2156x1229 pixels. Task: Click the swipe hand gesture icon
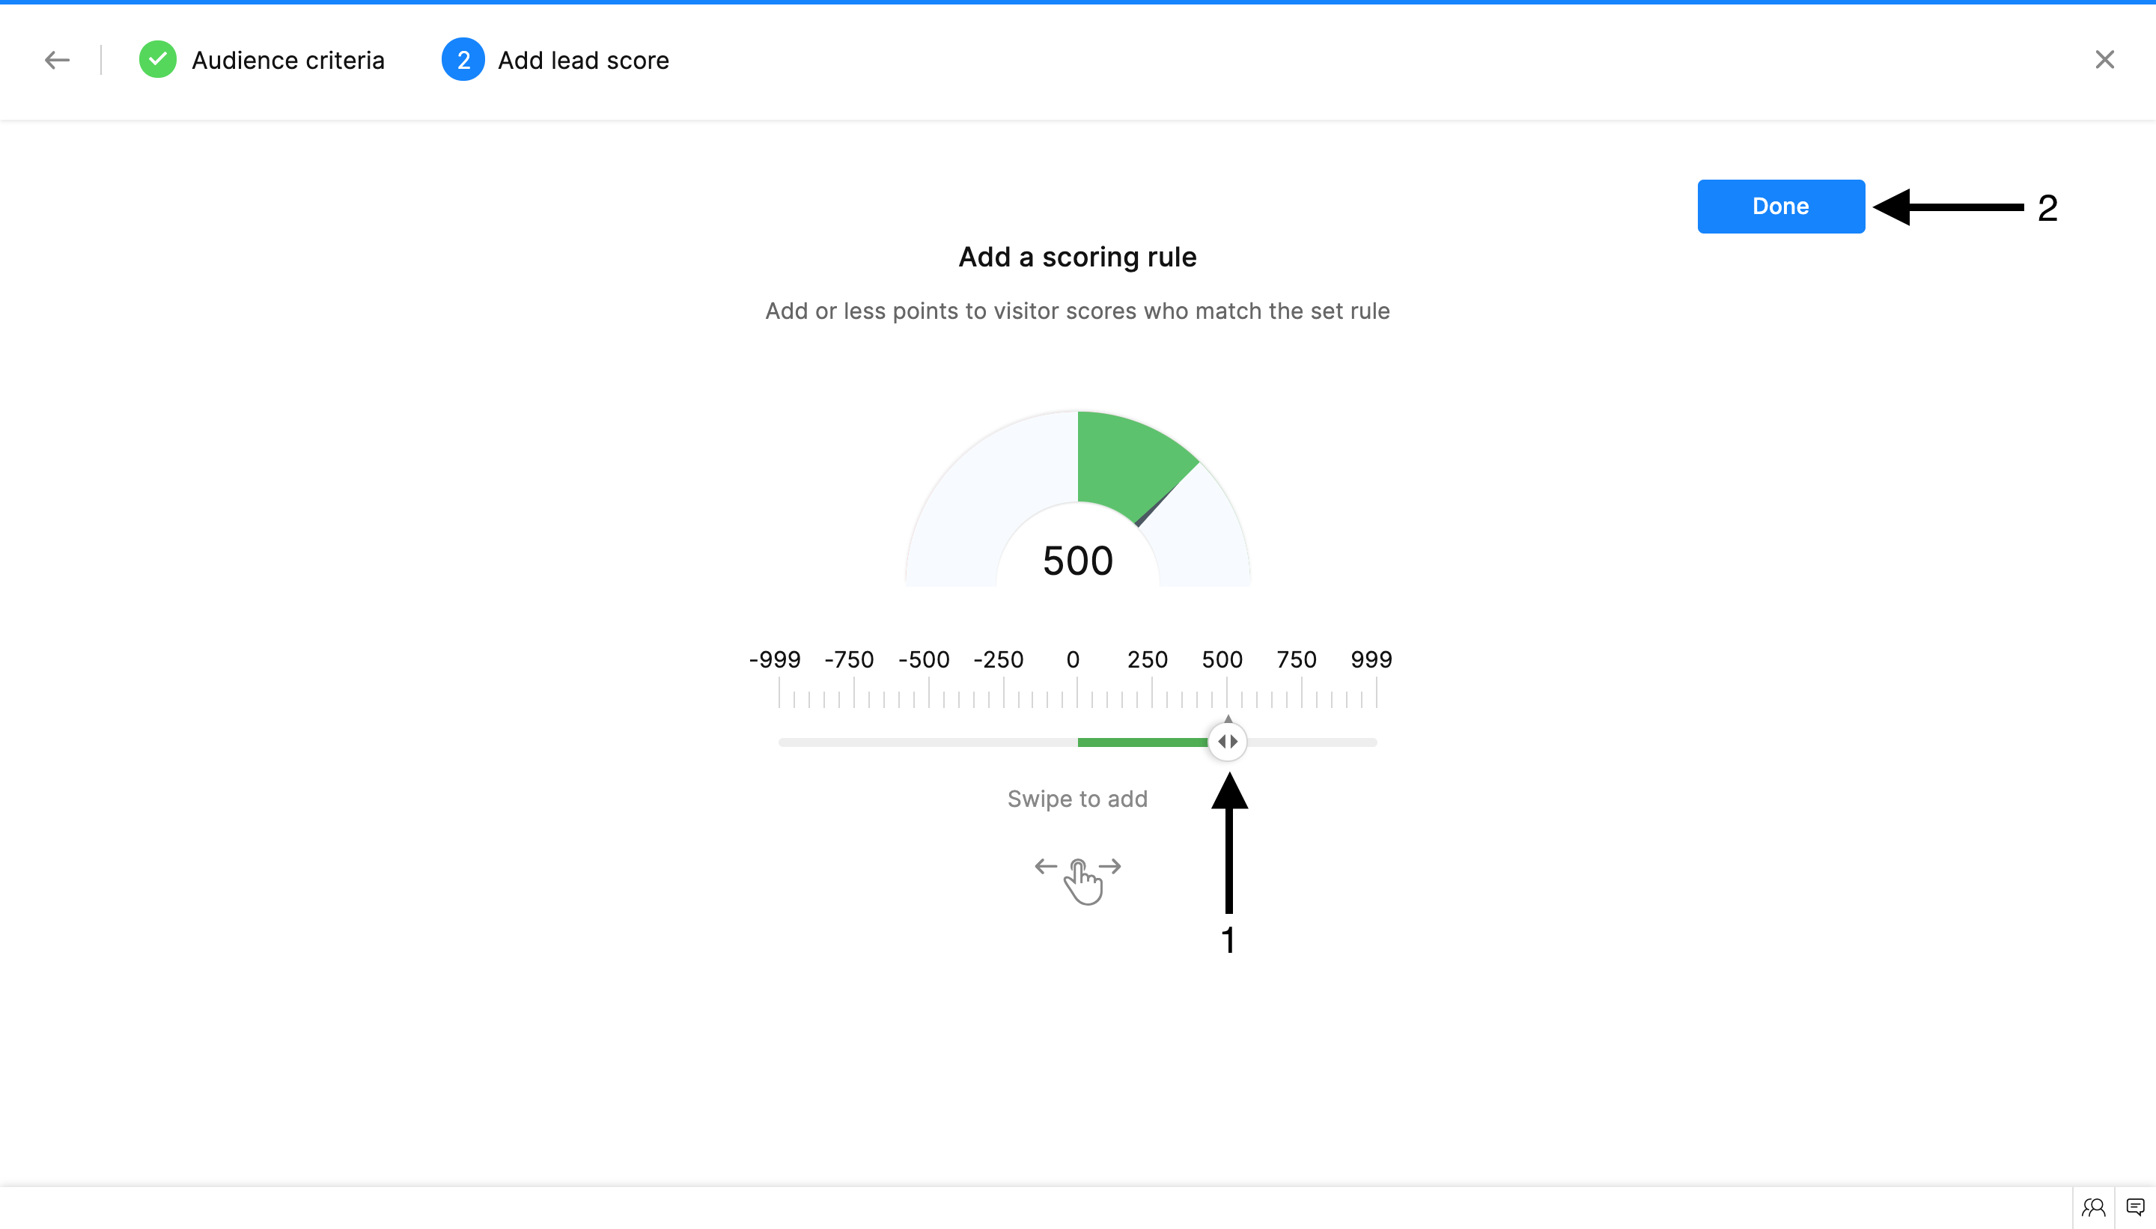1078,879
